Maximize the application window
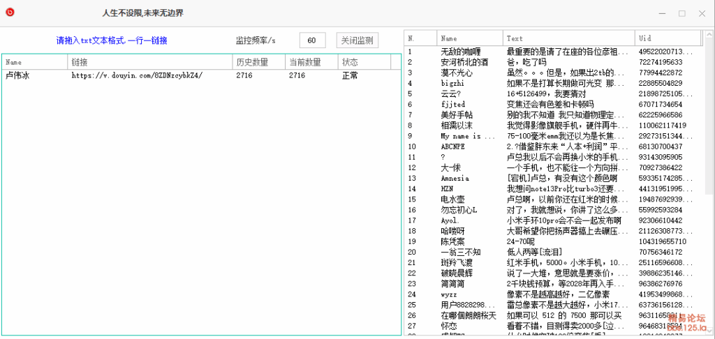 [x=681, y=13]
